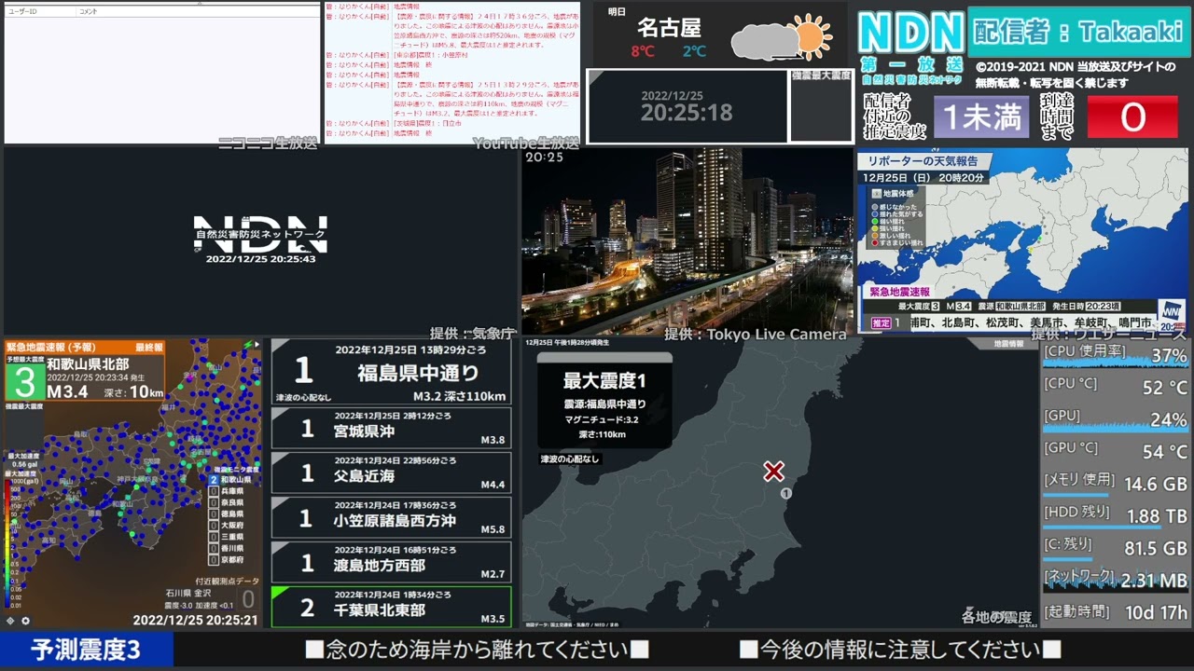Select the 渡島地方西部 M2.7 earthquake entry
The width and height of the screenshot is (1194, 671).
tap(391, 563)
